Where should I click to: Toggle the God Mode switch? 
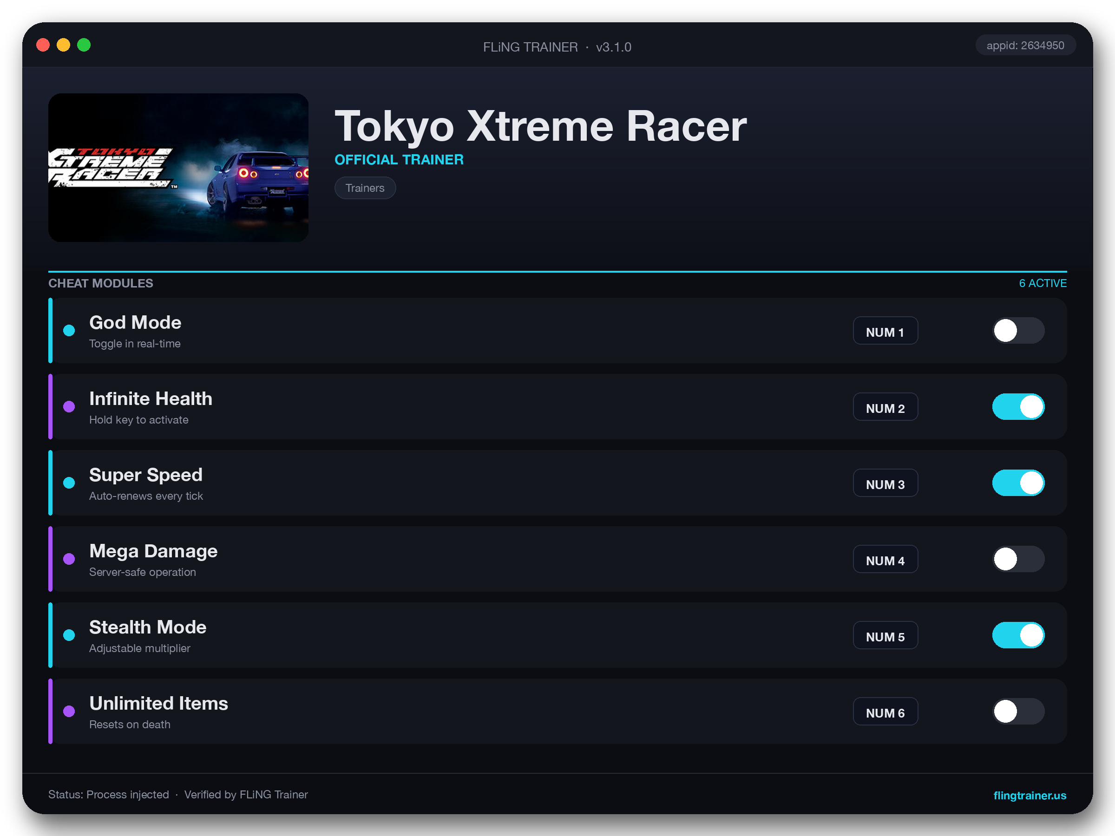click(1018, 331)
